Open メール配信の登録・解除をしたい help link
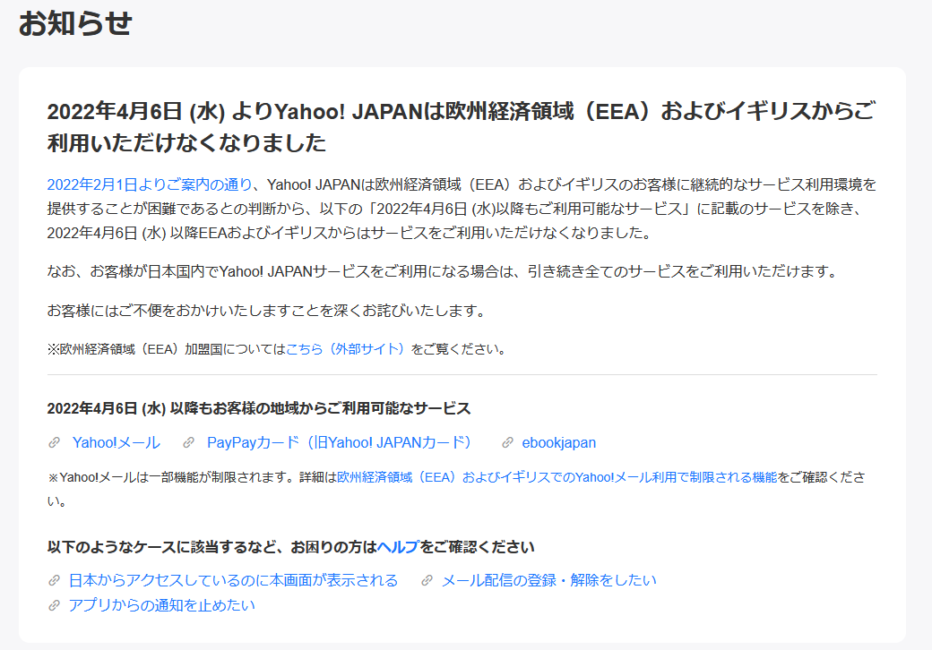This screenshot has height=650, width=932. click(548, 580)
